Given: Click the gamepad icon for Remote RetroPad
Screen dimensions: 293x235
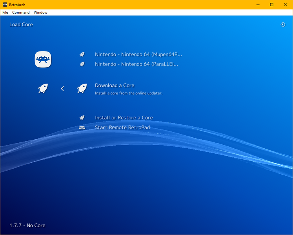Looking at the screenshot, I should tap(82, 128).
